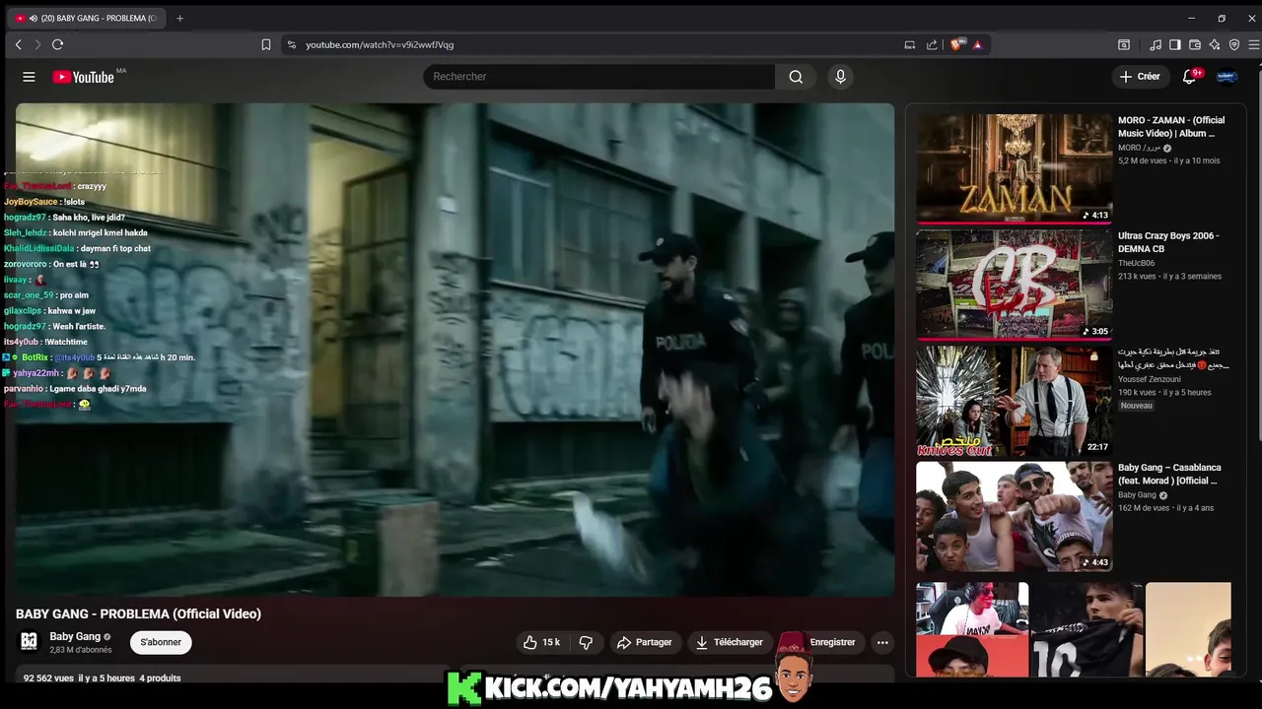
Task: Click the '92 562 vues' description text
Action: [47, 678]
